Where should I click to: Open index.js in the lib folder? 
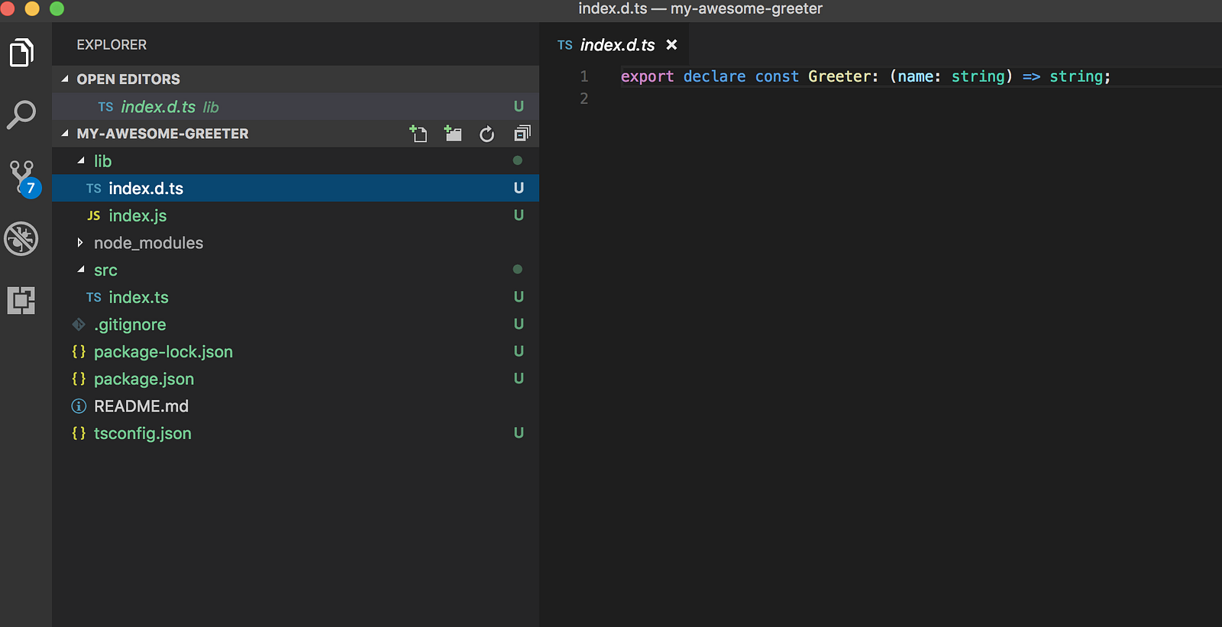[x=137, y=216]
